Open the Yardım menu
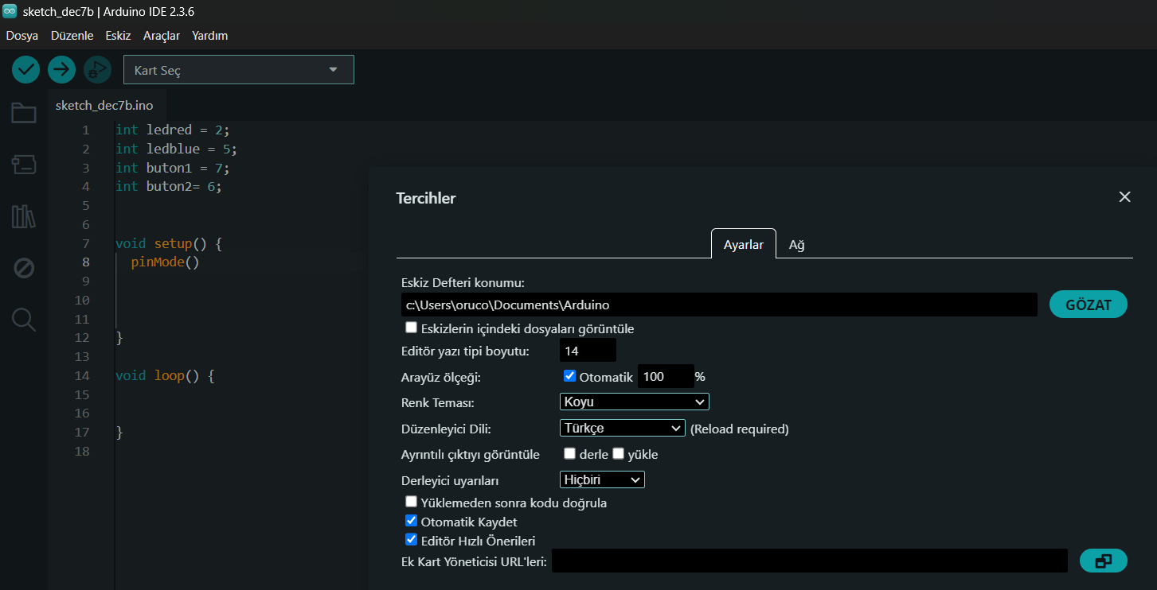Screen dimensions: 1157x590 (x=210, y=36)
